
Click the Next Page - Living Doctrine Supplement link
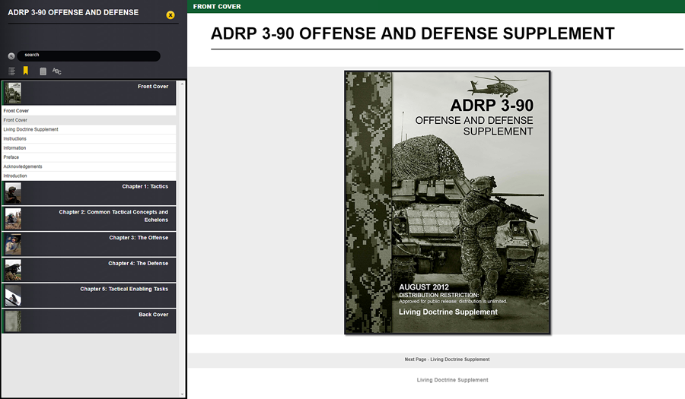click(447, 359)
